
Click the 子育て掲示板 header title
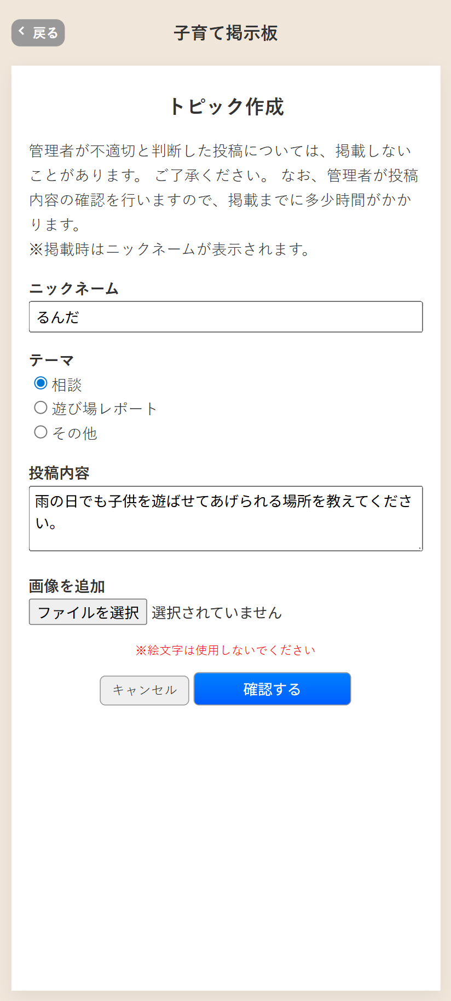(x=225, y=33)
